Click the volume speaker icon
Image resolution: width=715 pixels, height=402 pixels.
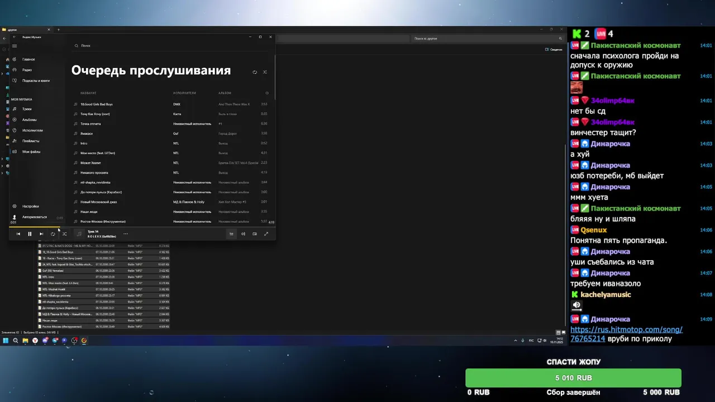[x=243, y=234]
